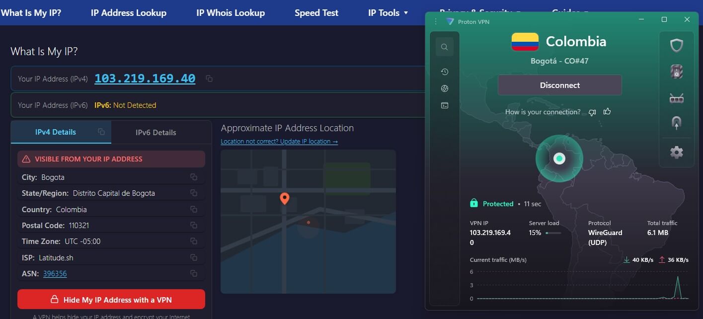The height and width of the screenshot is (319, 703).
Task: Click the "What Is My IP?" page heading
Action: coord(44,52)
